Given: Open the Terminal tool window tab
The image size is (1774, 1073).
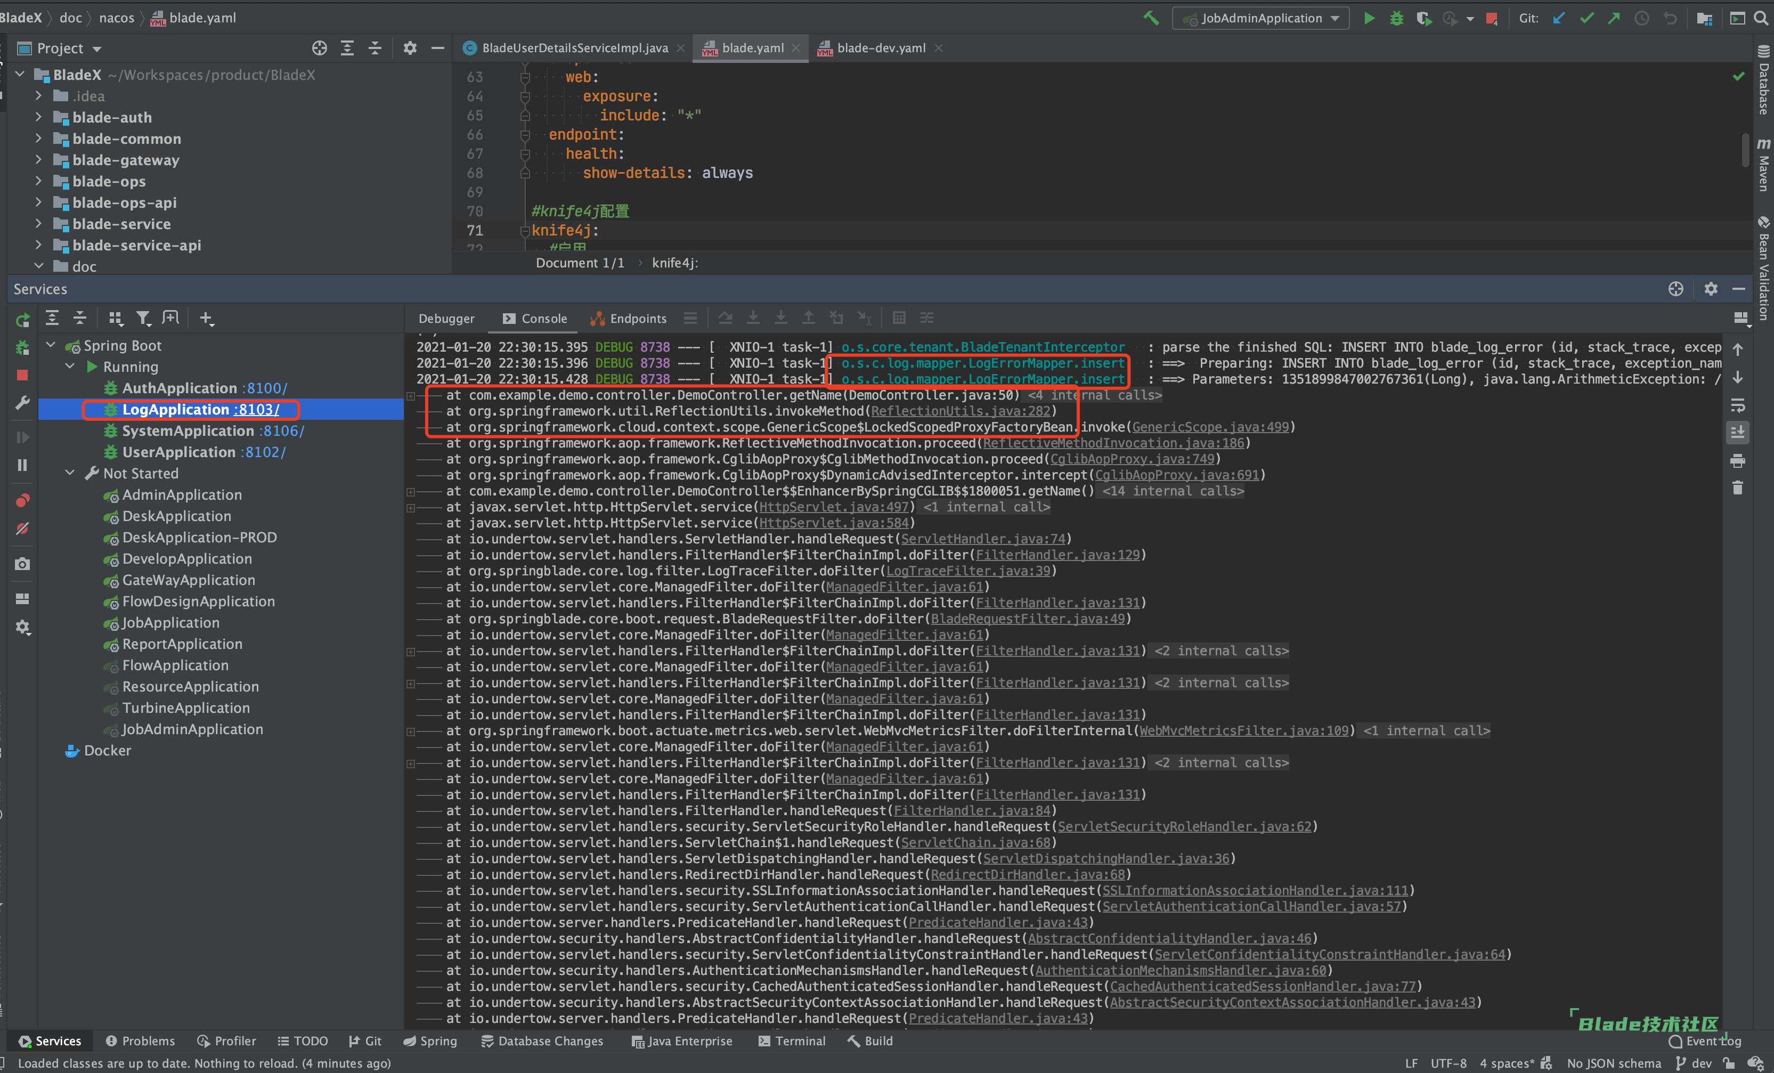Looking at the screenshot, I should point(792,1042).
